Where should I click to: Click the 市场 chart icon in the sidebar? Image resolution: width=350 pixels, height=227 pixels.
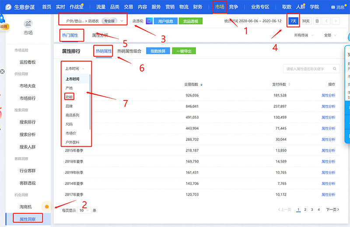point(28,24)
